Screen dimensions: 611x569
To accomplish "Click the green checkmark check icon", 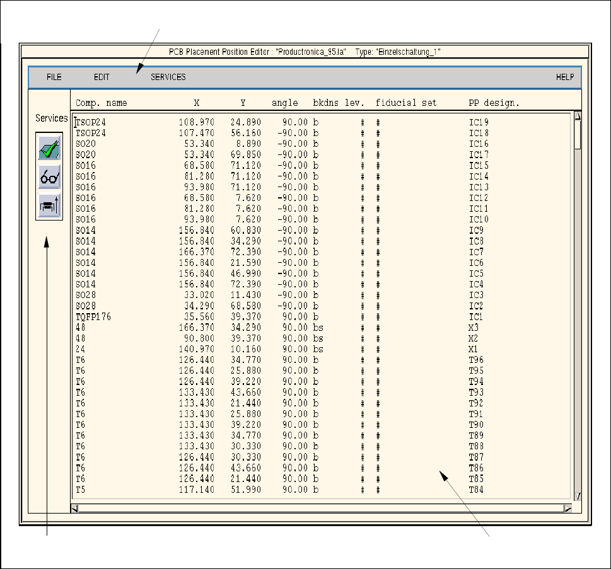I will pyautogui.click(x=50, y=150).
